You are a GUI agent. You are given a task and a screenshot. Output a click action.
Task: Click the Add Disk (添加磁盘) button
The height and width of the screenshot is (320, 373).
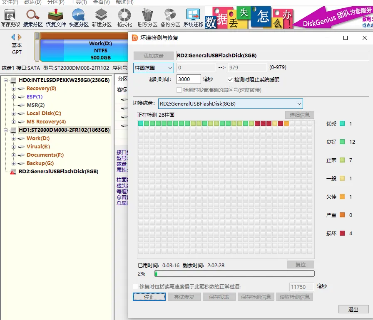[154, 56]
